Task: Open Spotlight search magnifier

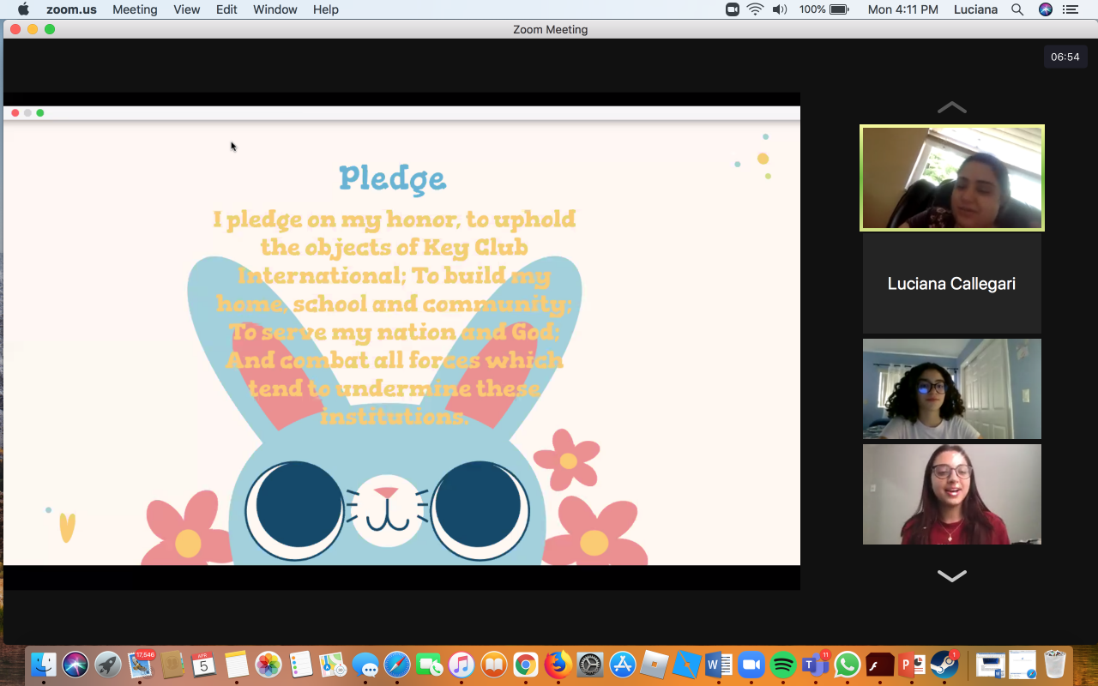Action: [1017, 9]
